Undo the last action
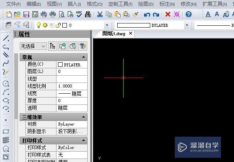This screenshot has width=234, height=162. click(x=147, y=15)
